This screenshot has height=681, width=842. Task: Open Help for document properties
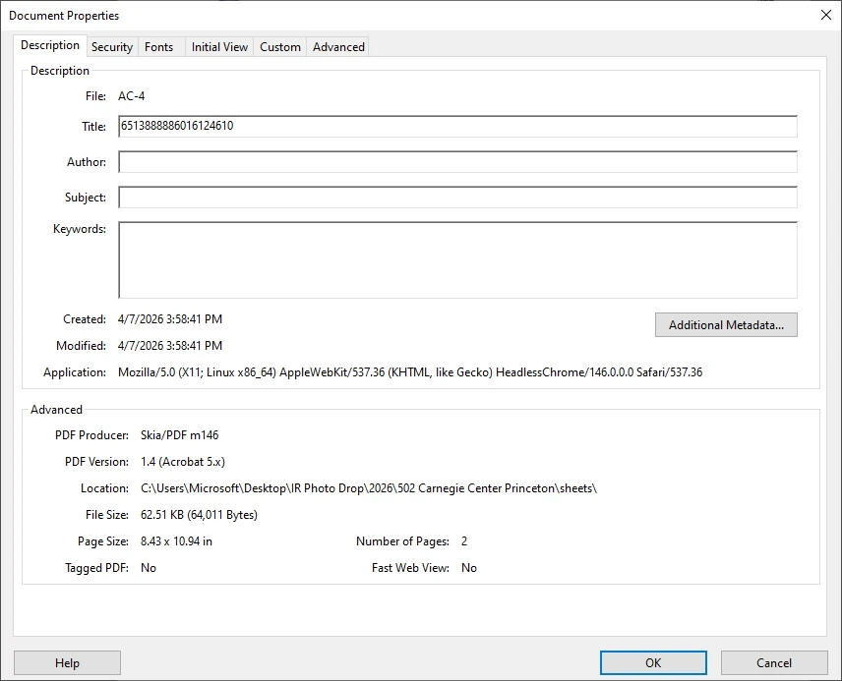(x=67, y=662)
